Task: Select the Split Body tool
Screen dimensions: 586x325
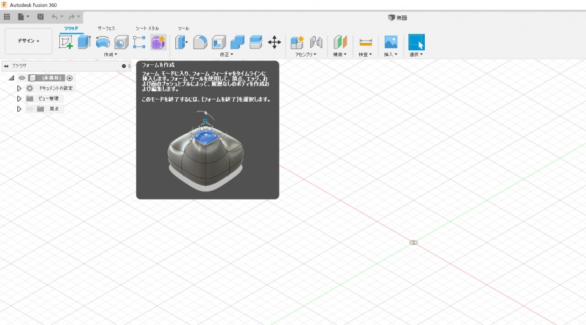Action: [255, 42]
